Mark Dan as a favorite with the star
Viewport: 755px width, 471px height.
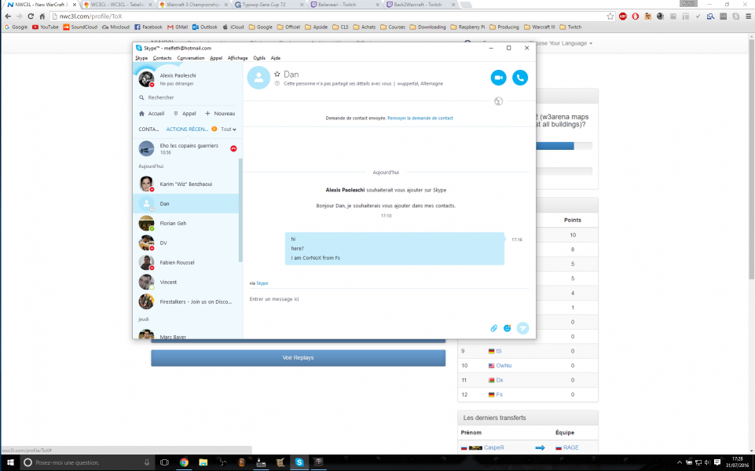pos(277,74)
